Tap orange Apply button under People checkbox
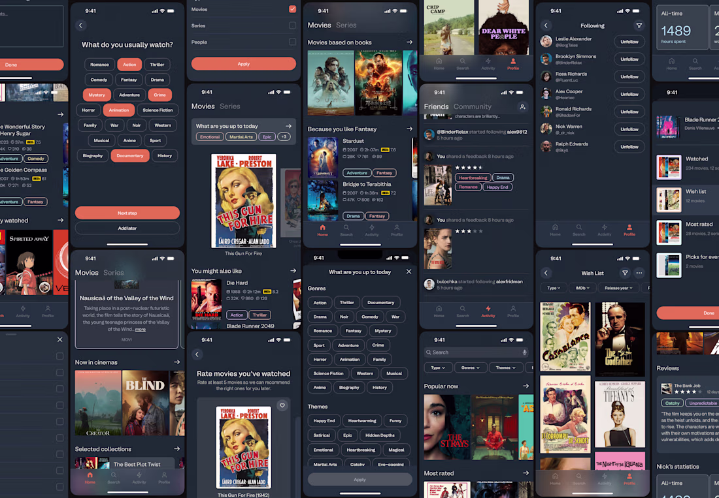 click(244, 64)
